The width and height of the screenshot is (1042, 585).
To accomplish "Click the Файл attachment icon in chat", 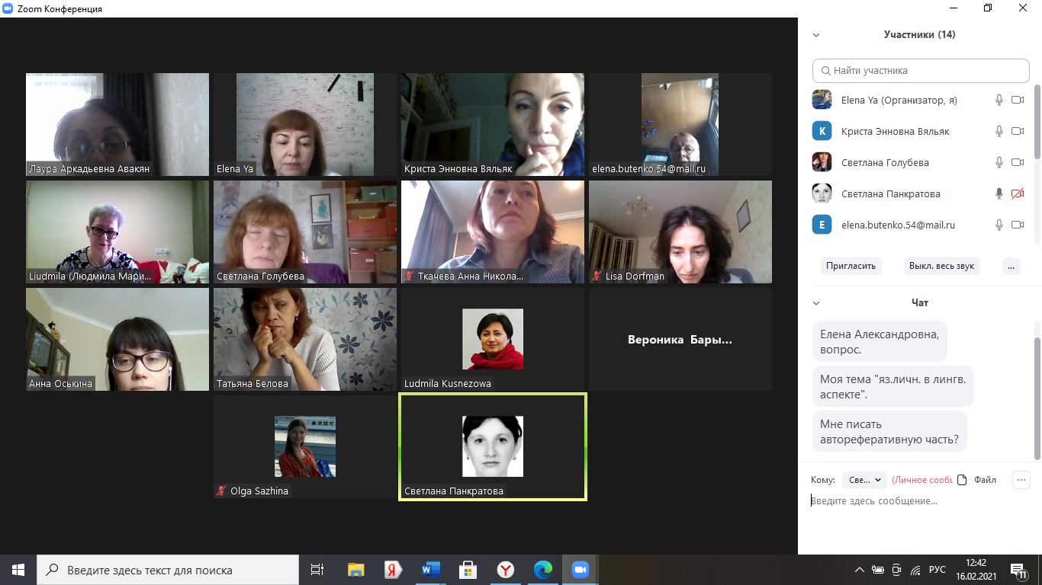I will (962, 480).
